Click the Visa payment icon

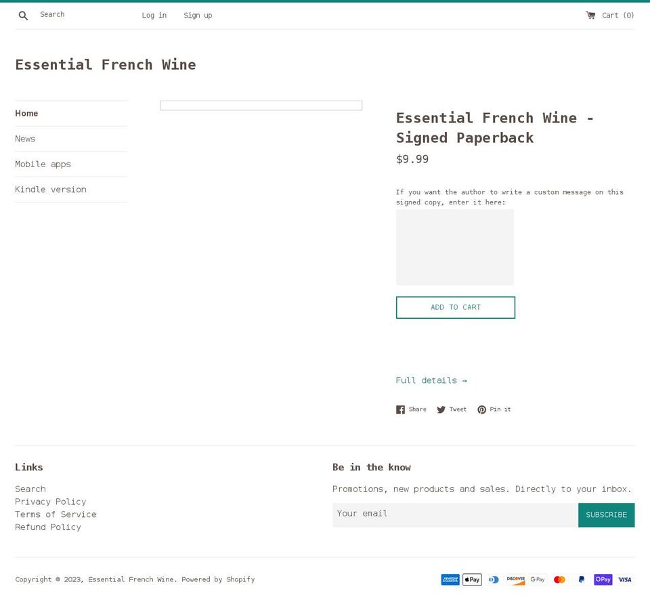click(625, 579)
